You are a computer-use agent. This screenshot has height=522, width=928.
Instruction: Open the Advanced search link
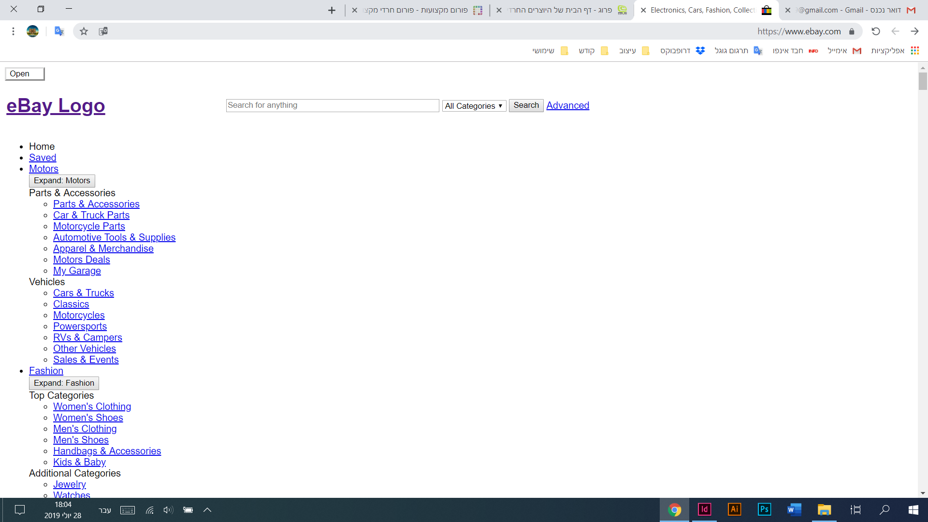(x=567, y=105)
